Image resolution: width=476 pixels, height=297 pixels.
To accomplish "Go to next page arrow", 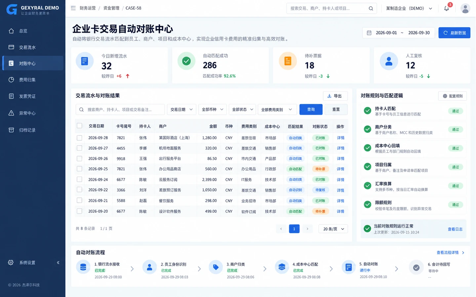I will (307, 229).
